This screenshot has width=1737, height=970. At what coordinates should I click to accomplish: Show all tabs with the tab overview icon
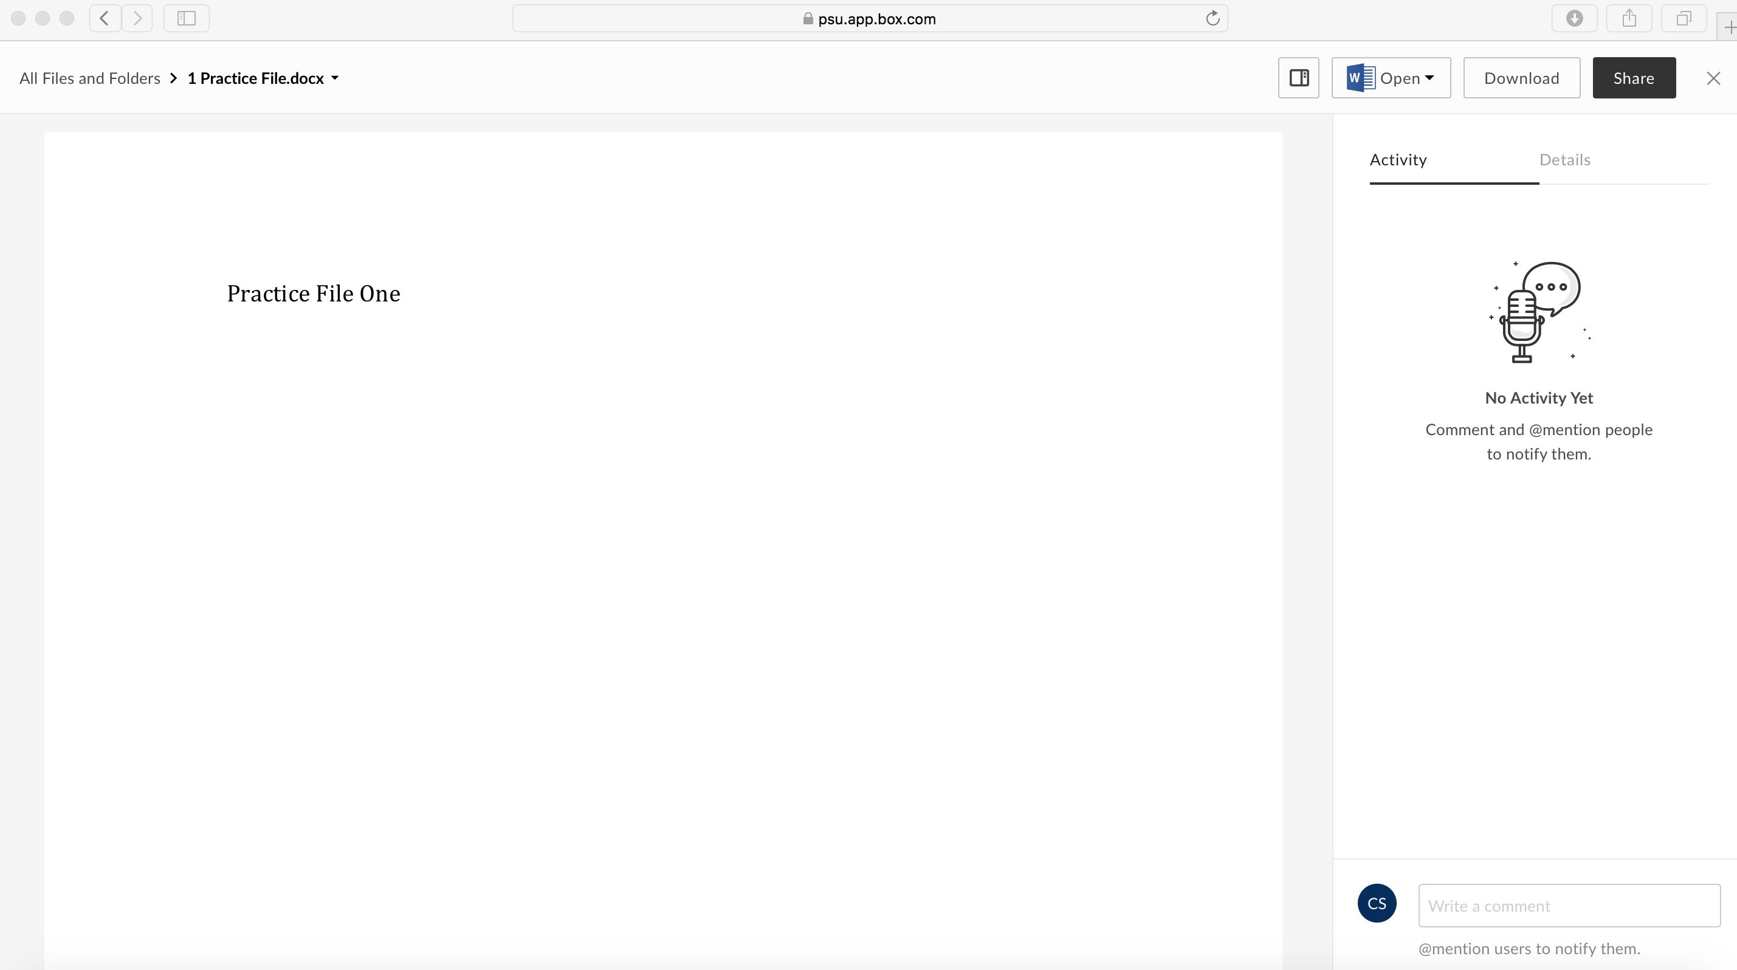click(x=1684, y=18)
